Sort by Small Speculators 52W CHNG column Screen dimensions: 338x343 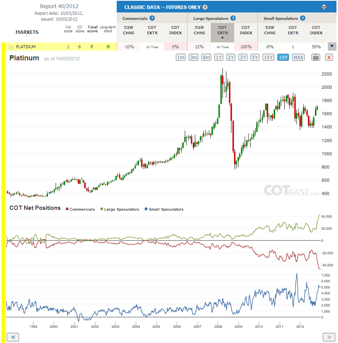click(270, 30)
